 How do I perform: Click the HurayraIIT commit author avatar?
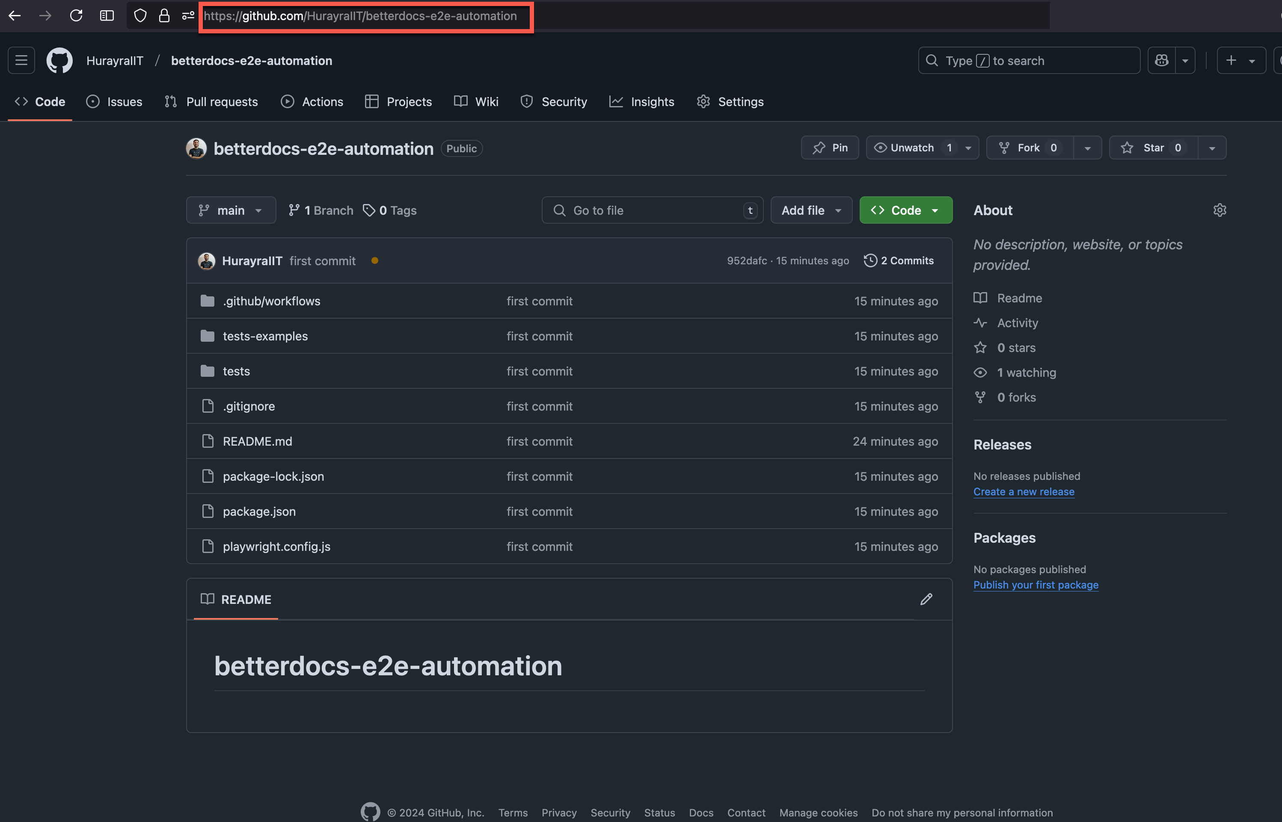207,260
